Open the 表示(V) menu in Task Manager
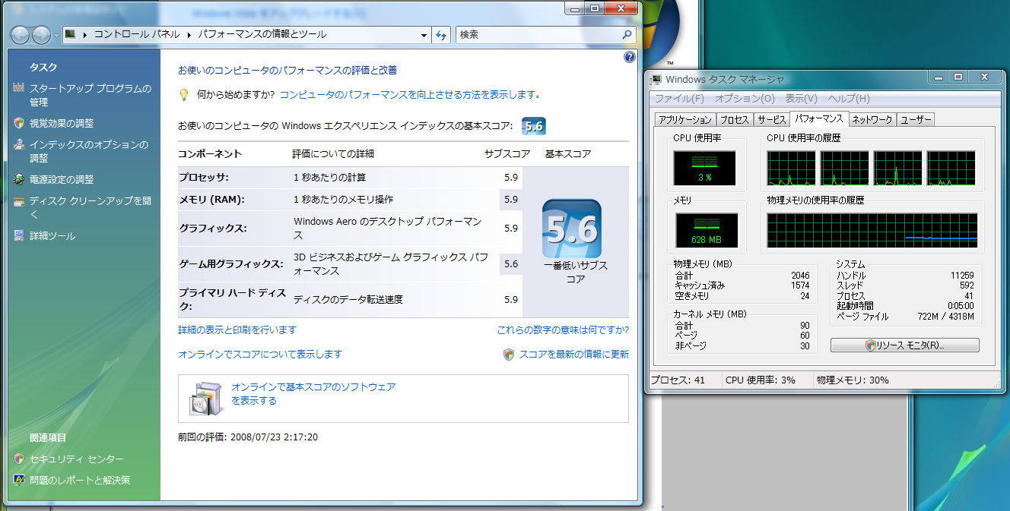This screenshot has height=511, width=1010. [801, 99]
